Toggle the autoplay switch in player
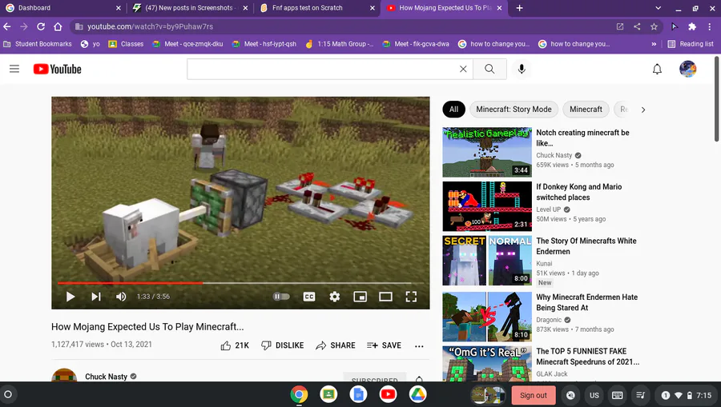The height and width of the screenshot is (407, 721). [x=281, y=297]
